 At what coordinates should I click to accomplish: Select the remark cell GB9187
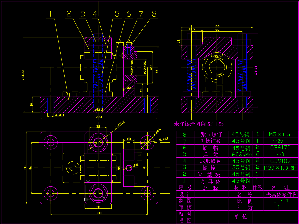281,161
